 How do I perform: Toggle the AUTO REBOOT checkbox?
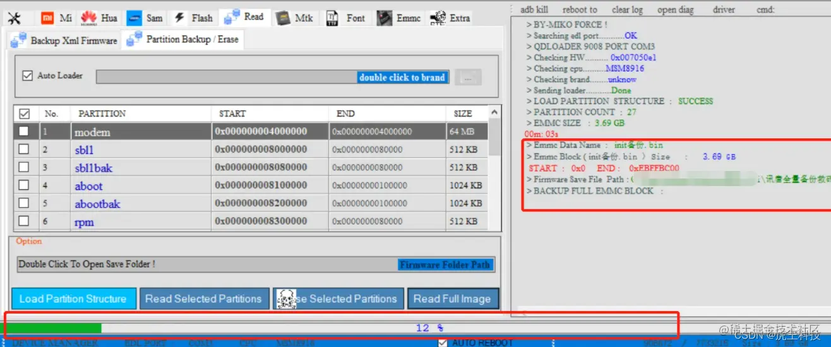(444, 343)
